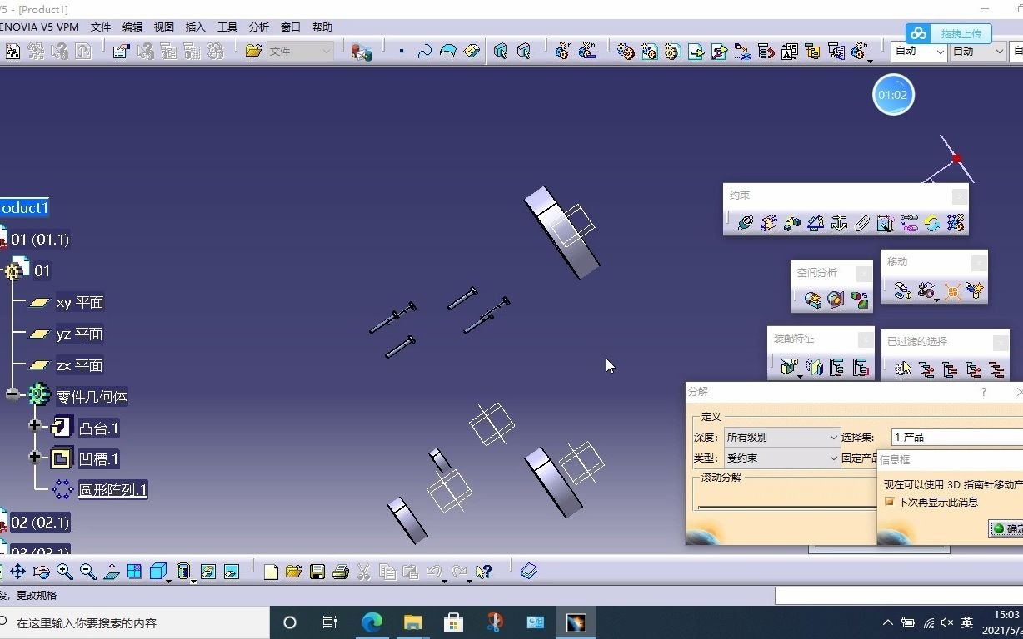Click the Save diskette icon
The width and height of the screenshot is (1023, 639).
click(317, 572)
